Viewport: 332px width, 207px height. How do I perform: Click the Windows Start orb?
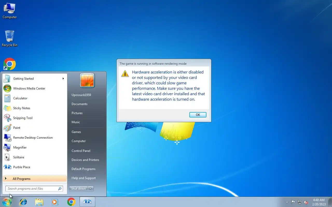7,202
